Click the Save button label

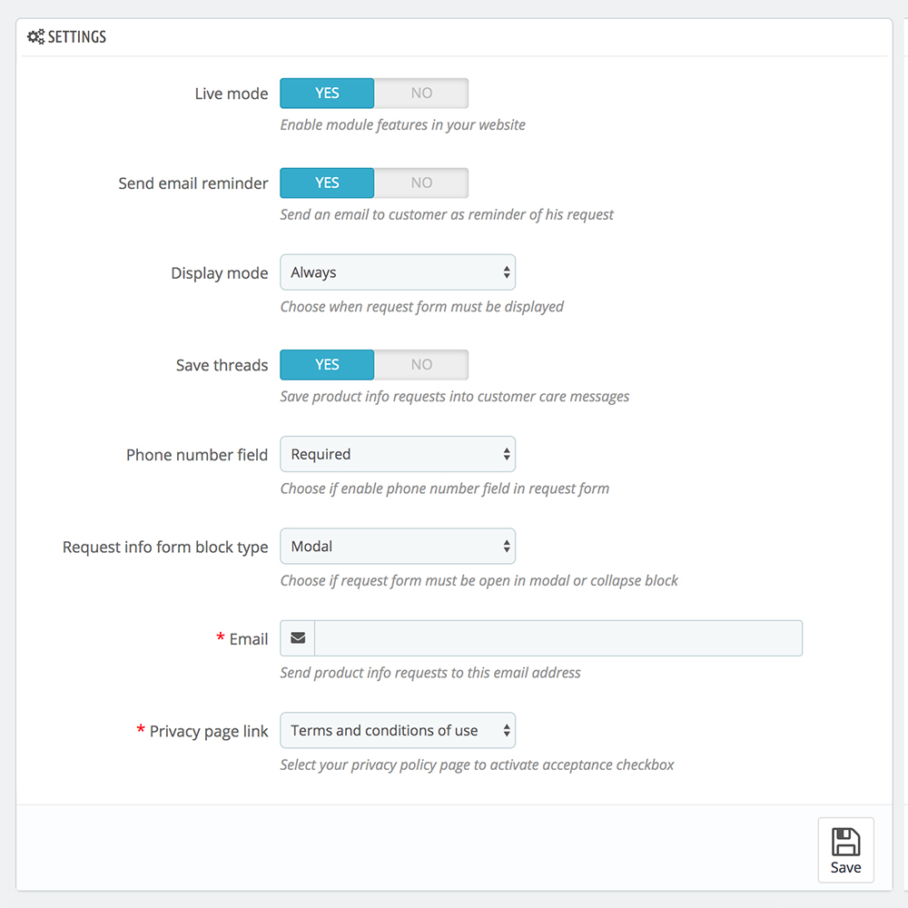(845, 868)
